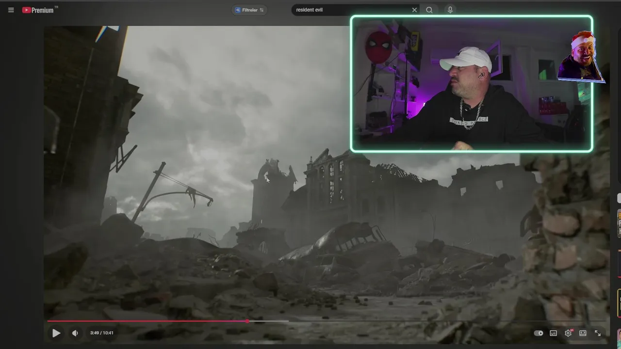Image resolution: width=621 pixels, height=349 pixels.
Task: Toggle the autoplay switch
Action: pyautogui.click(x=539, y=333)
